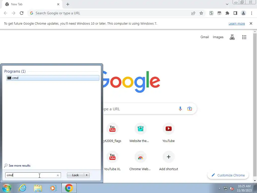
Task: Click the Programs (1) heading
Action: pyautogui.click(x=15, y=71)
